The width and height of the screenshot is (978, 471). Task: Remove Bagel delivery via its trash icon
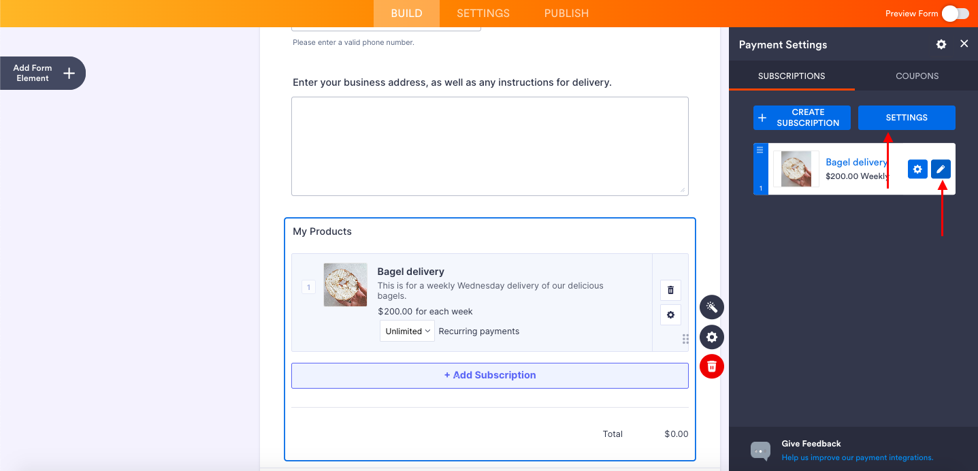(x=670, y=290)
